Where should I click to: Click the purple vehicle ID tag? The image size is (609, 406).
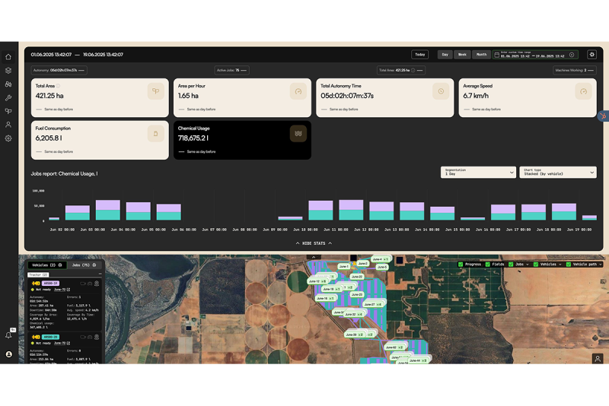[50, 284]
